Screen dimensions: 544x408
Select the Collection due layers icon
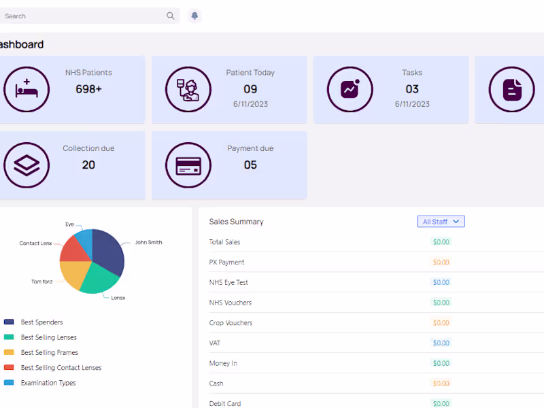pos(27,165)
